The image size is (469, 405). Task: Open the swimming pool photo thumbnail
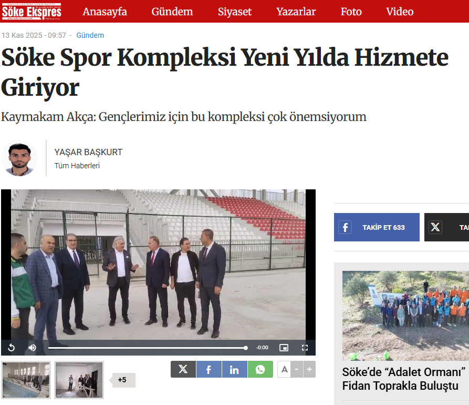coord(26,380)
